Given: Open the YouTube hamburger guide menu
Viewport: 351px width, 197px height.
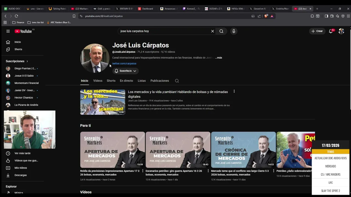Looking at the screenshot, I should coord(8,31).
